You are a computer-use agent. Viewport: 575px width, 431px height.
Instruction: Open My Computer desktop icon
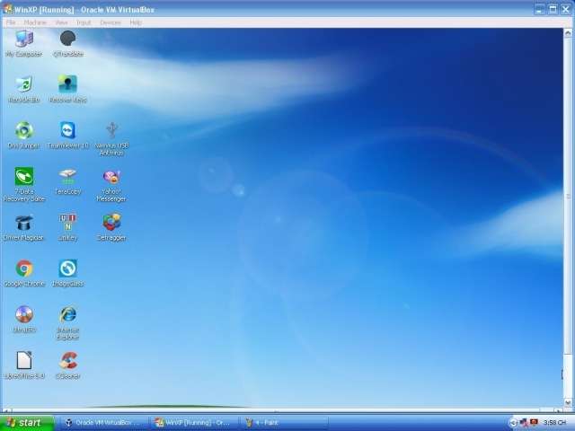(23, 40)
